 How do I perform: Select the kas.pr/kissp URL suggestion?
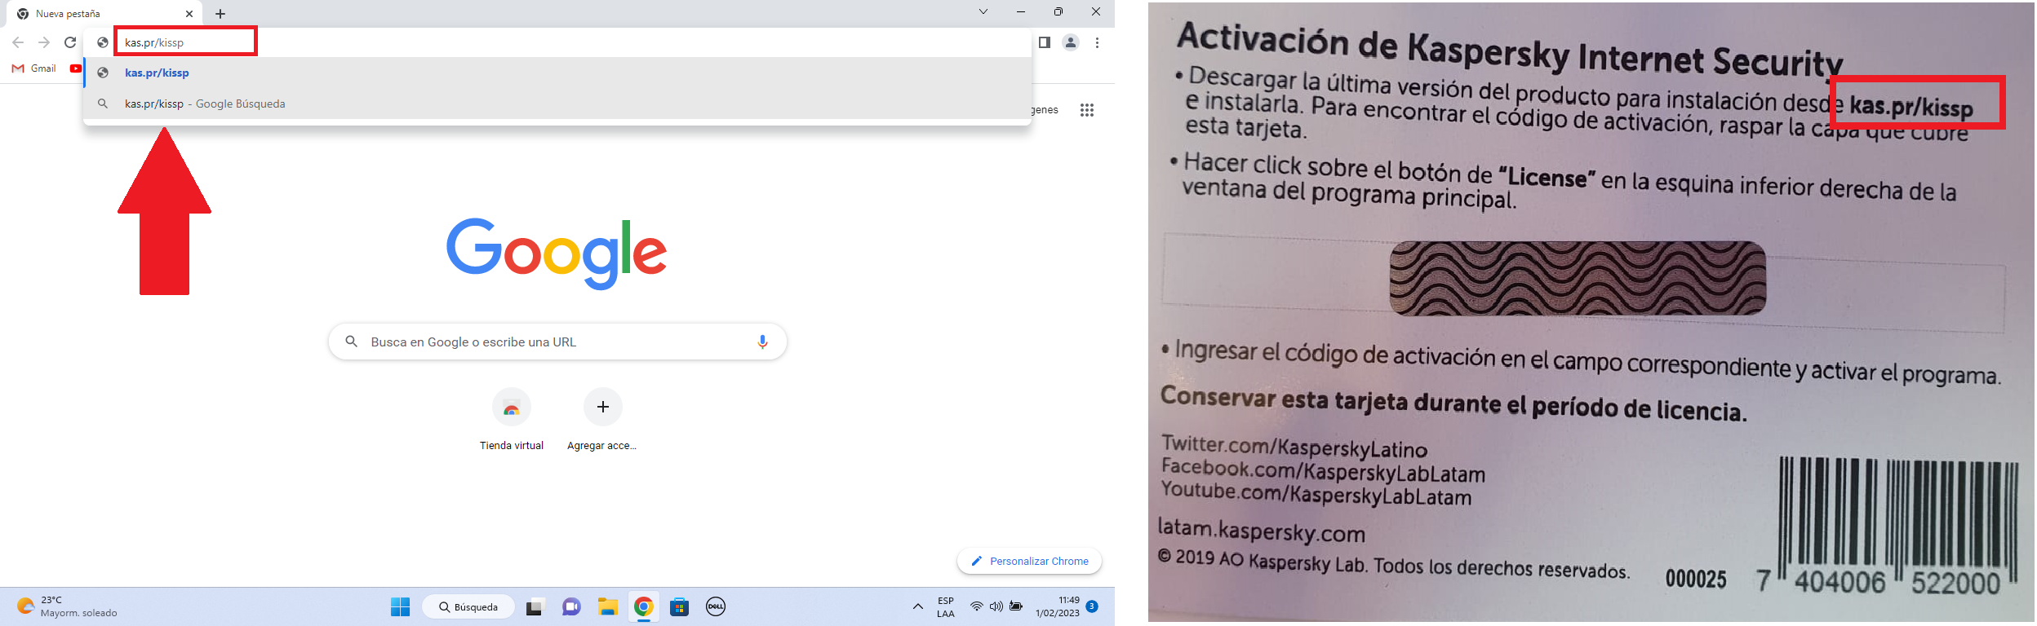[157, 73]
